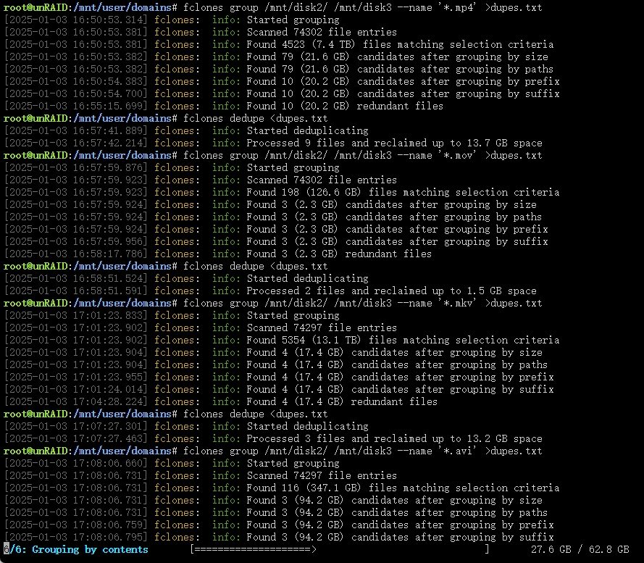Select the 'Found 5354 (13.1 TB) files matching' line

(282, 341)
